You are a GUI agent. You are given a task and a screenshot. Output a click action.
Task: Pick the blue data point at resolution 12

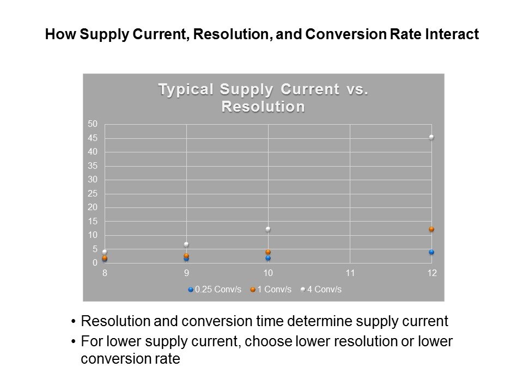click(x=431, y=252)
